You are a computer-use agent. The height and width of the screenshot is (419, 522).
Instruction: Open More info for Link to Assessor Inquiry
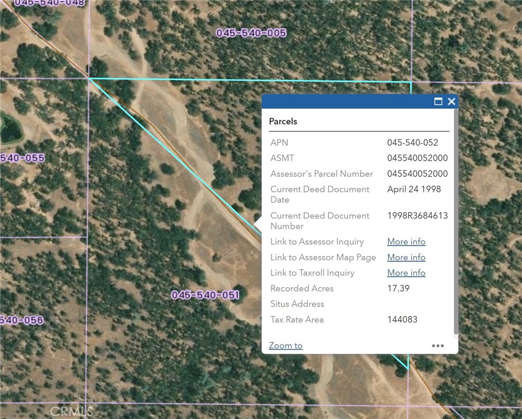[406, 242]
